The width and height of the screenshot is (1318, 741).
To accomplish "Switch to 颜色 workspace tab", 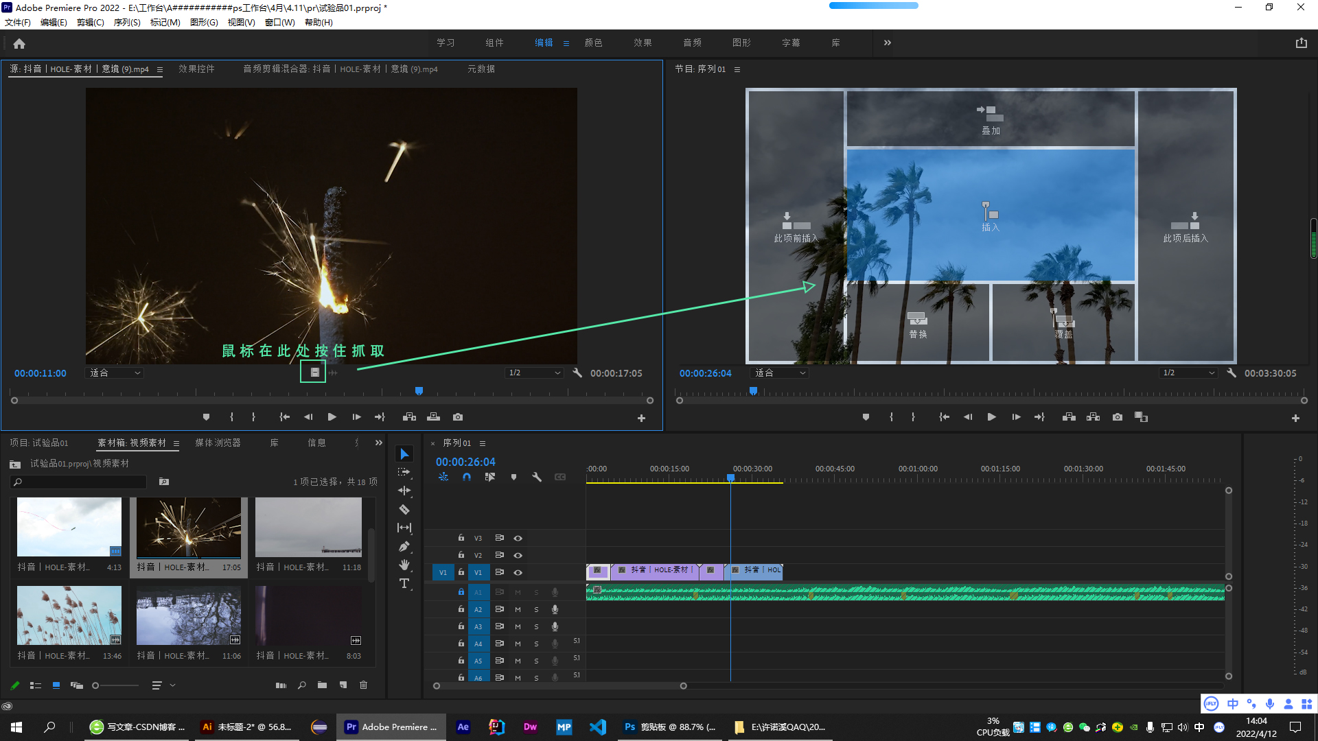I will tap(593, 43).
